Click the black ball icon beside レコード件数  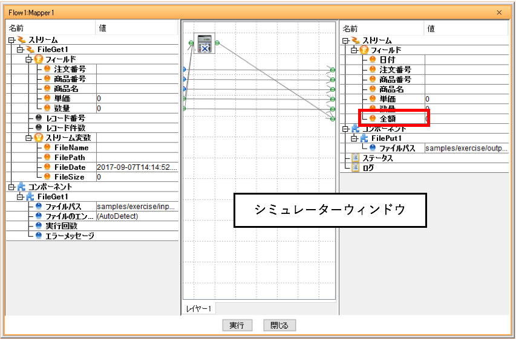[39, 128]
